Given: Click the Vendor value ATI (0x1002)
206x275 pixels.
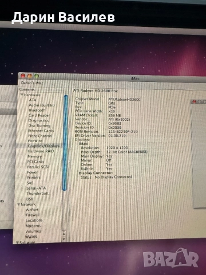Looking at the screenshot, I should coord(119,119).
